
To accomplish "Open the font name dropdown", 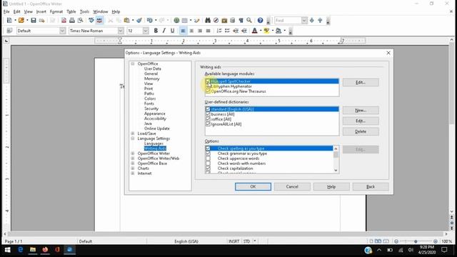I will tap(121, 31).
